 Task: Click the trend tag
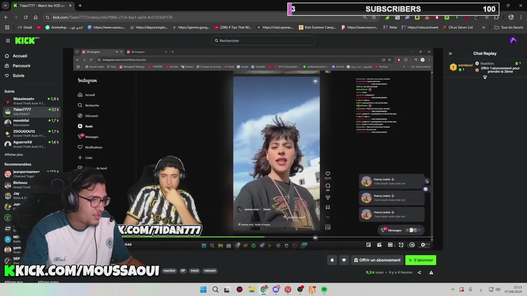point(195,271)
